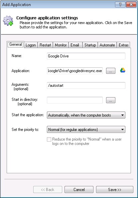Viewport: 138px width, 198px height.
Task: Toggle reduce priority to Normal checkbox
Action: (49, 140)
